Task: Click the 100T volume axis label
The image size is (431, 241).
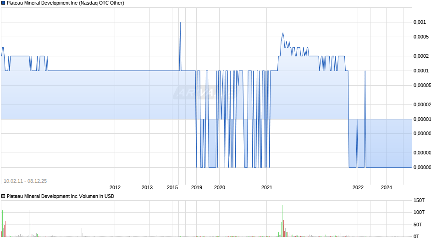Action: pos(419,213)
